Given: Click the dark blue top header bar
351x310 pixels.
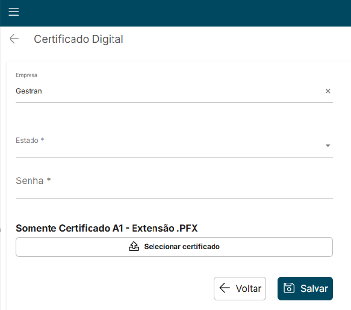Looking at the screenshot, I should [176, 13].
